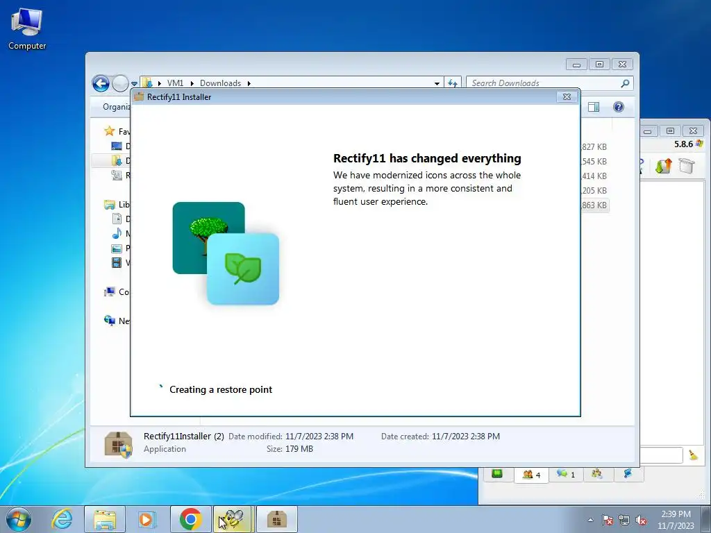Image resolution: width=711 pixels, height=533 pixels.
Task: Select the VM1 breadcrumb in the address bar
Action: pos(175,83)
